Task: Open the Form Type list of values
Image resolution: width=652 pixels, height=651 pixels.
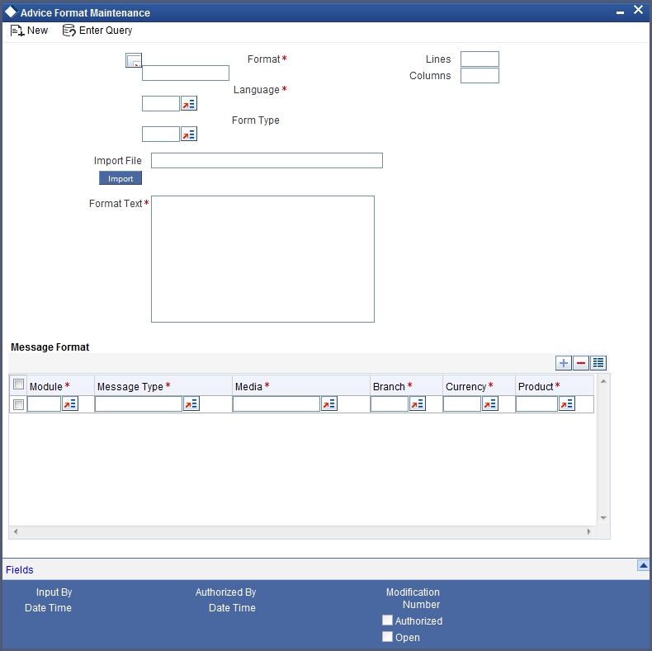Action: tap(189, 134)
